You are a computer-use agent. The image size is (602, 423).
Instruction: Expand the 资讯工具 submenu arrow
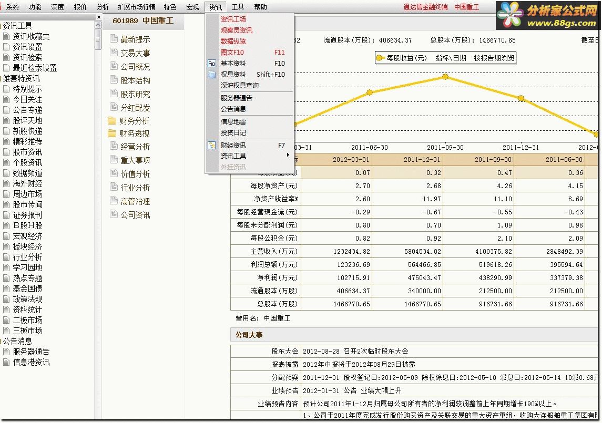(x=288, y=155)
